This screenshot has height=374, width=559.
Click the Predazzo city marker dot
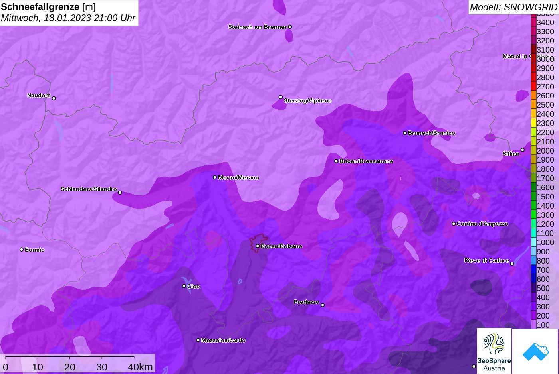click(x=323, y=305)
